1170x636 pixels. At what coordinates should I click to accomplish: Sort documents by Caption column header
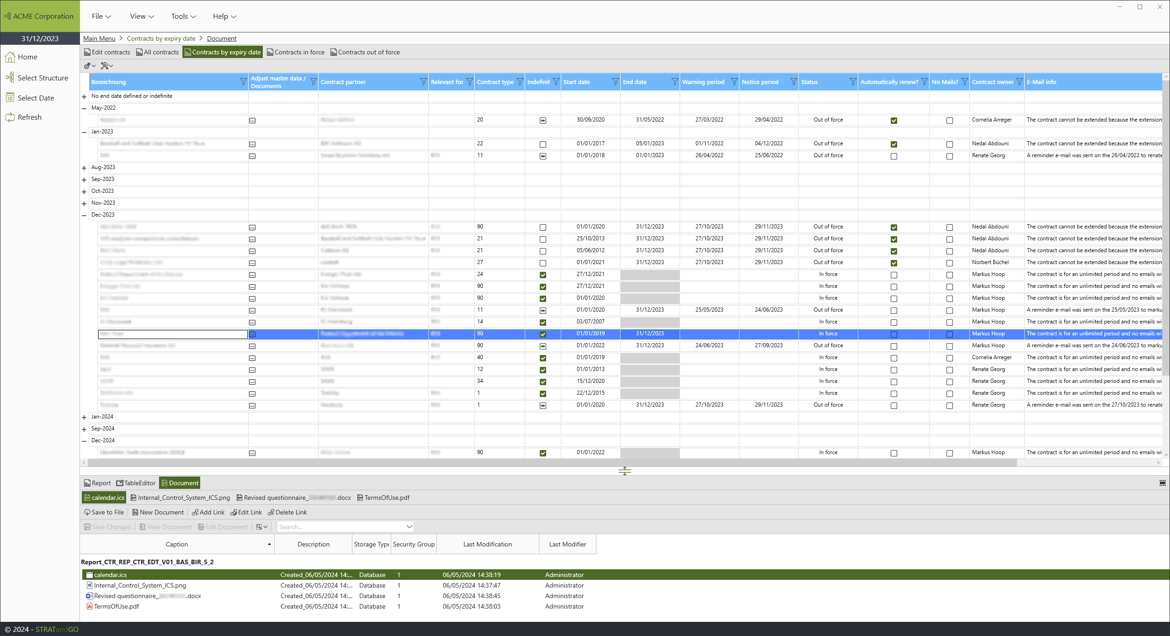177,544
